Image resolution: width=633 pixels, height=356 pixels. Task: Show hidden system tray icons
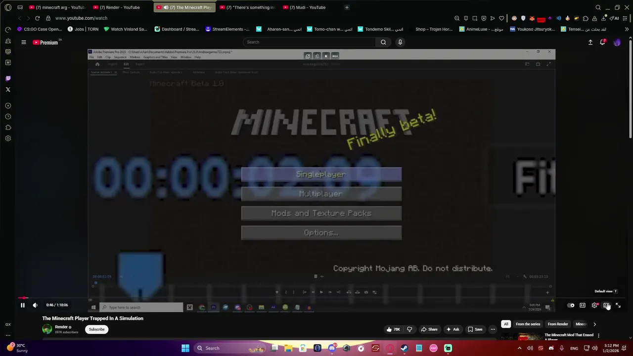pyautogui.click(x=519, y=348)
